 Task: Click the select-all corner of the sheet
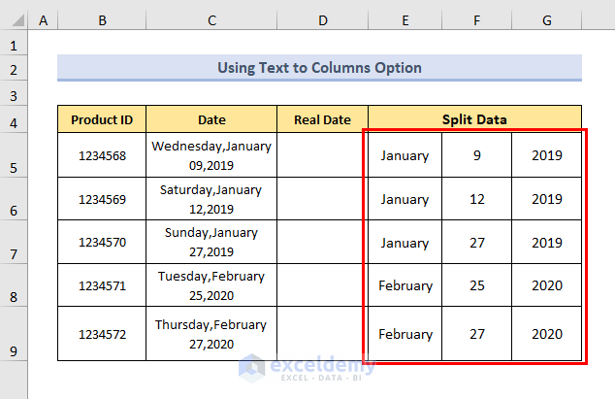[x=14, y=19]
